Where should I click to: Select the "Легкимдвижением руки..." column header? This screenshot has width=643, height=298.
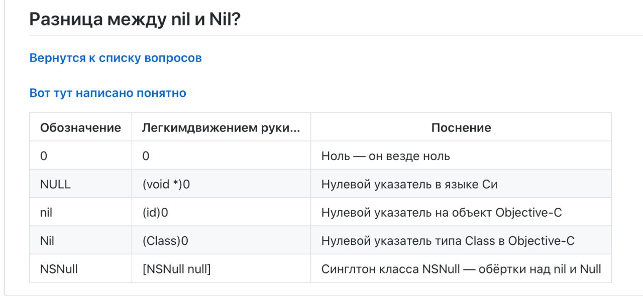221,127
